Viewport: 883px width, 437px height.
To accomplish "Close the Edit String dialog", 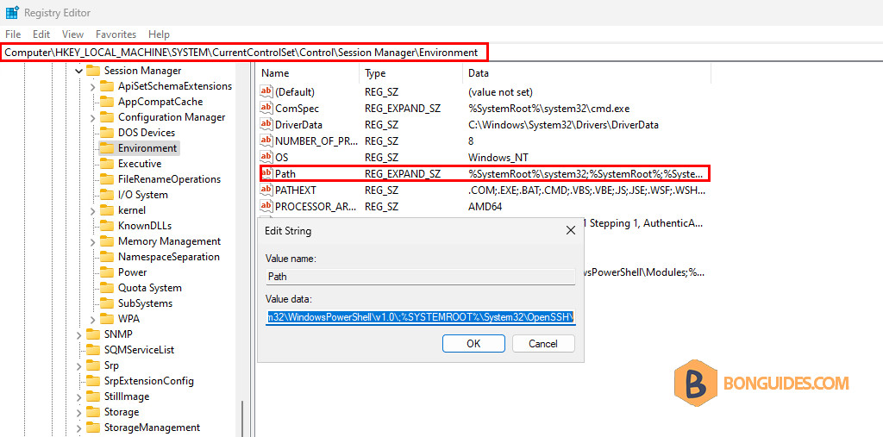I will coord(571,230).
